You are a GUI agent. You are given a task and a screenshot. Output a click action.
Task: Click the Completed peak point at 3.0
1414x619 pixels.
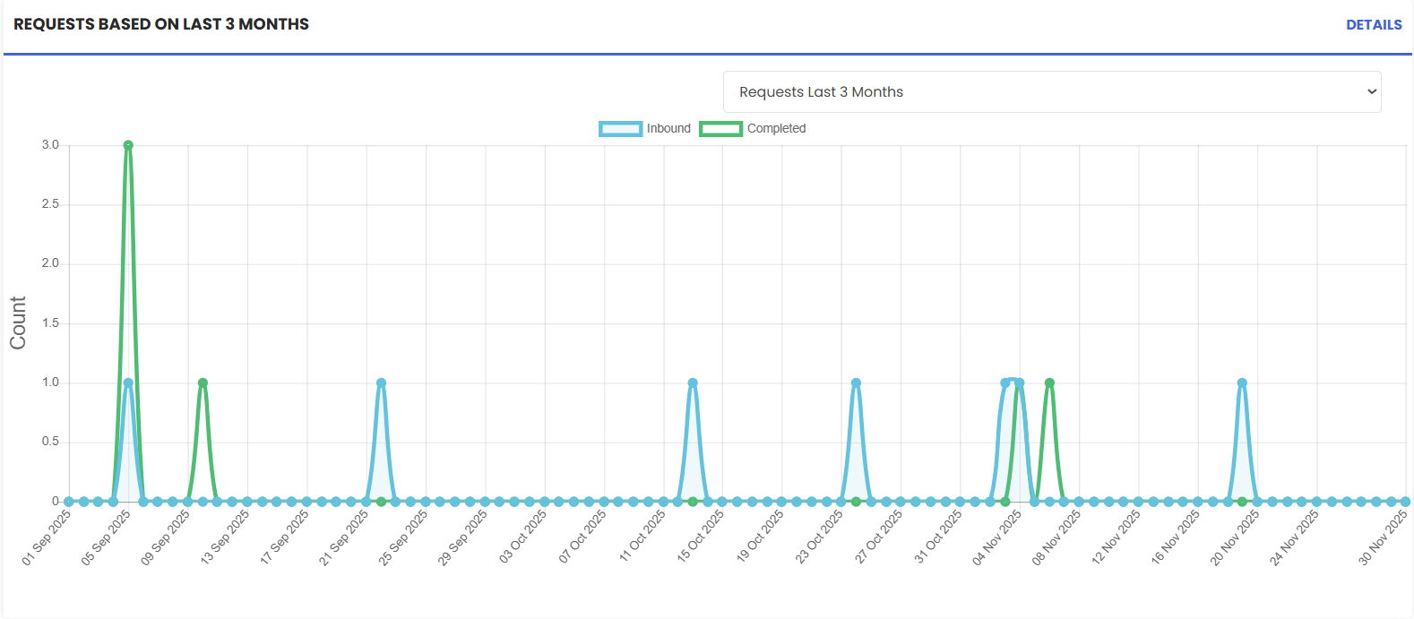(128, 145)
